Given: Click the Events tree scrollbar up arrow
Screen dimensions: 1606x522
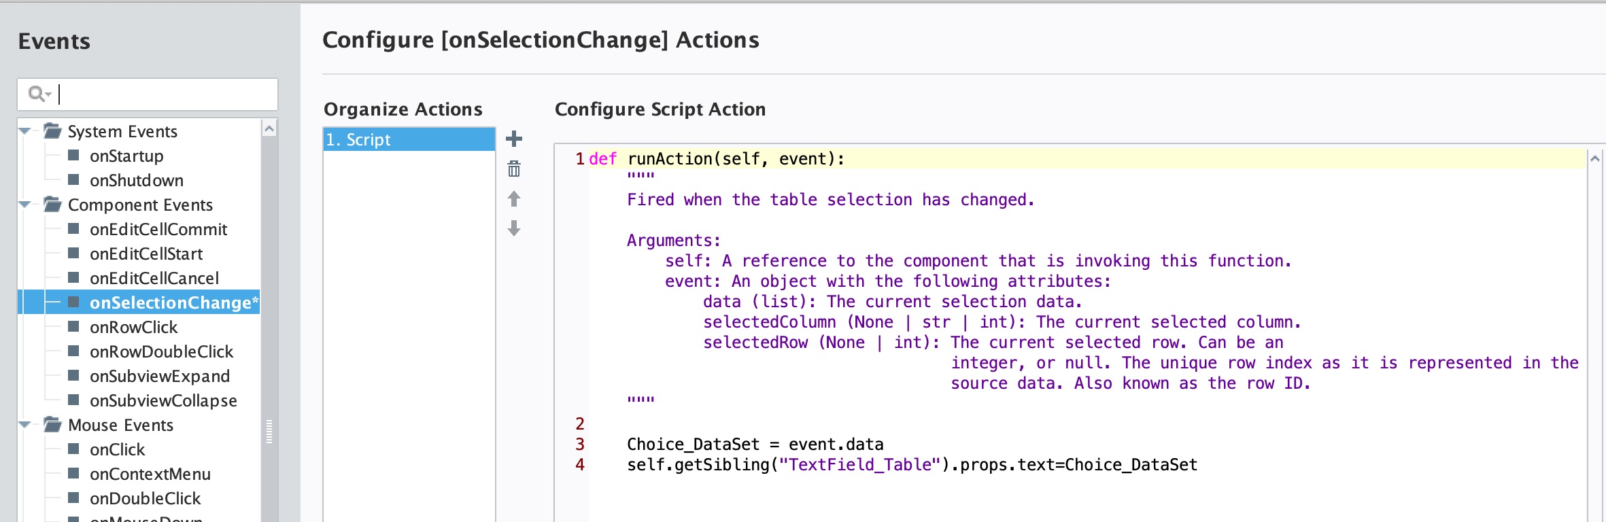Looking at the screenshot, I should [x=269, y=128].
